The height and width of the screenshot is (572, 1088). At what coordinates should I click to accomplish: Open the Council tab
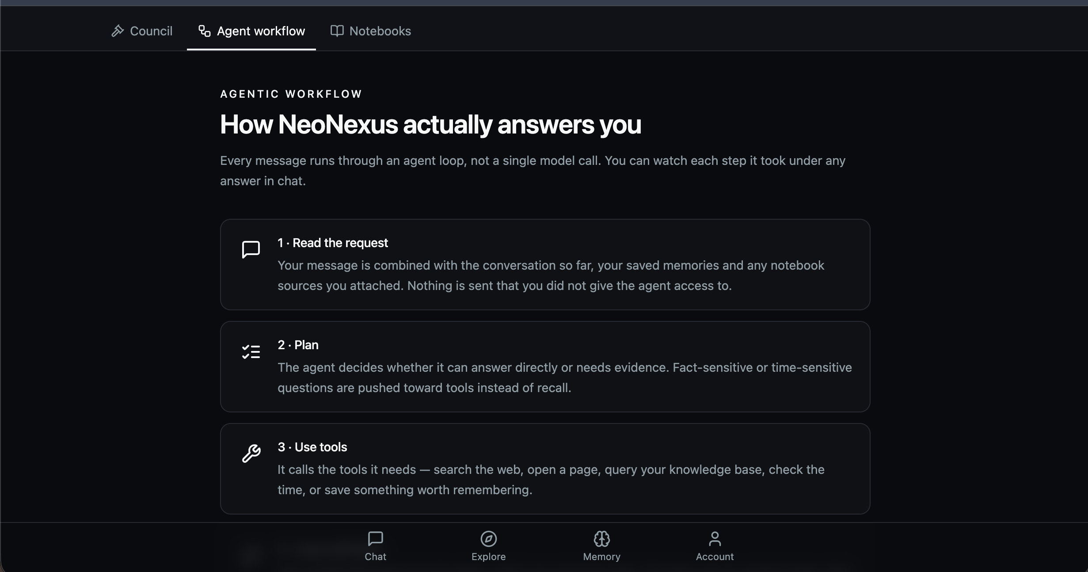pos(141,31)
